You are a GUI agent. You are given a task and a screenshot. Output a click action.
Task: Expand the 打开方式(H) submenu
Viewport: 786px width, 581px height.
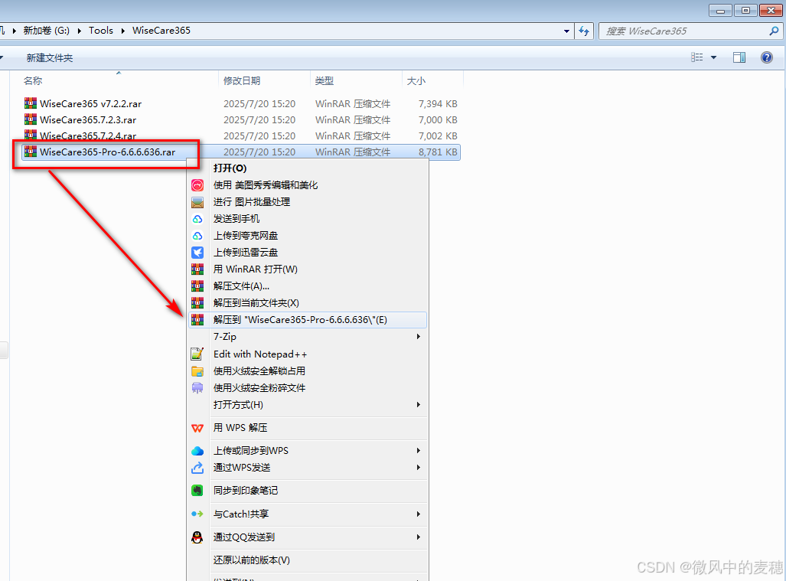pos(419,404)
